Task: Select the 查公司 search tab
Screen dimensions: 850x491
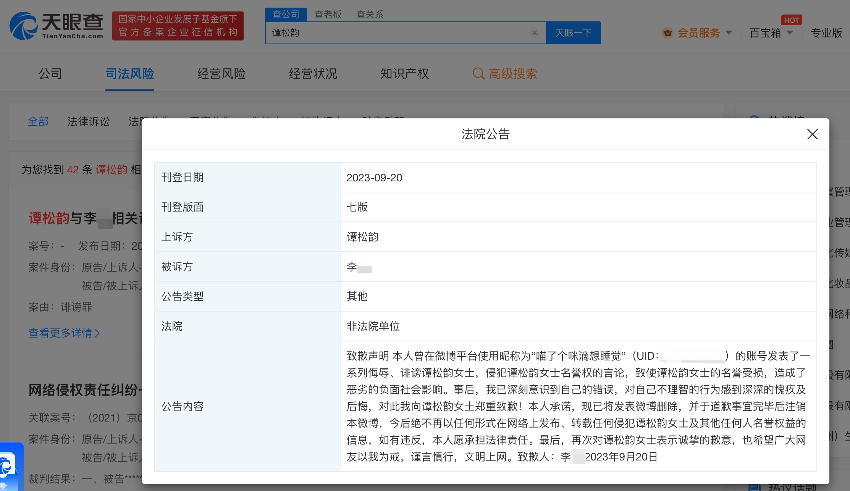Action: (286, 15)
